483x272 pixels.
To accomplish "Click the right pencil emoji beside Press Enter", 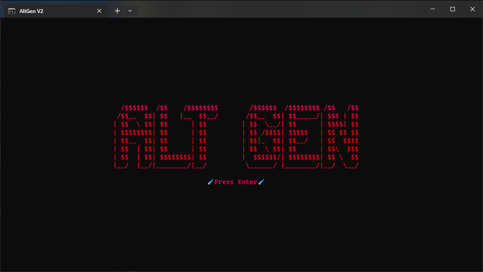I will coord(261,182).
